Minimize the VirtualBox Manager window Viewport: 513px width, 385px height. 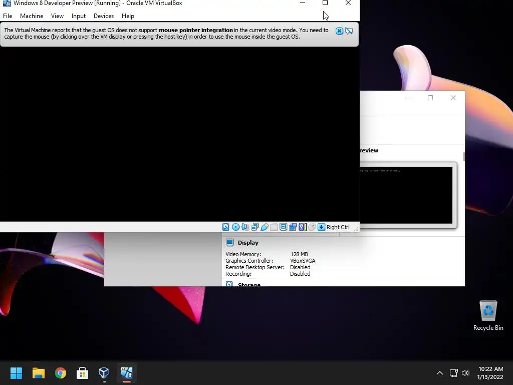(408, 98)
